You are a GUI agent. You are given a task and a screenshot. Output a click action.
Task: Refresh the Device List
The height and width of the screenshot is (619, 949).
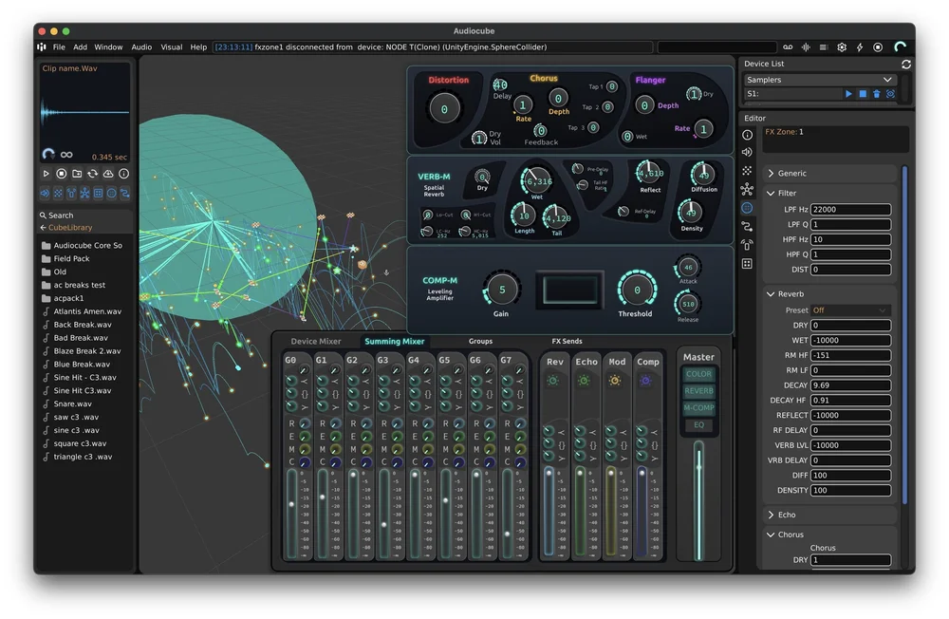(906, 64)
